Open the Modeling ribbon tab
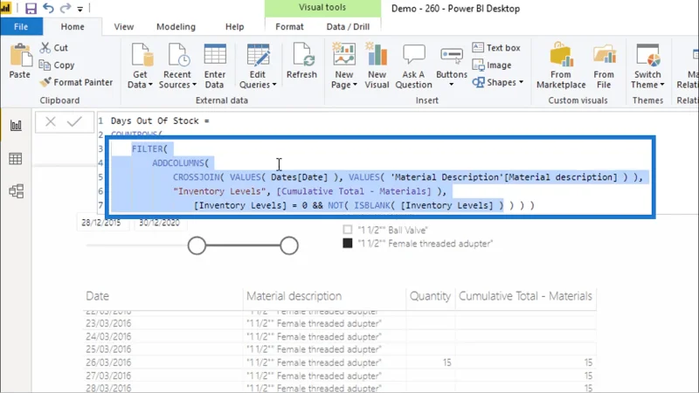 [176, 27]
